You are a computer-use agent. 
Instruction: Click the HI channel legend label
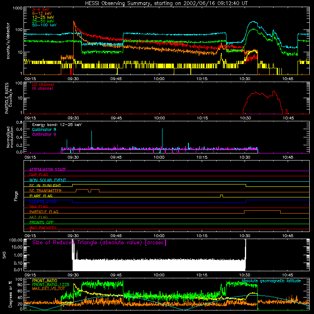(42, 89)
